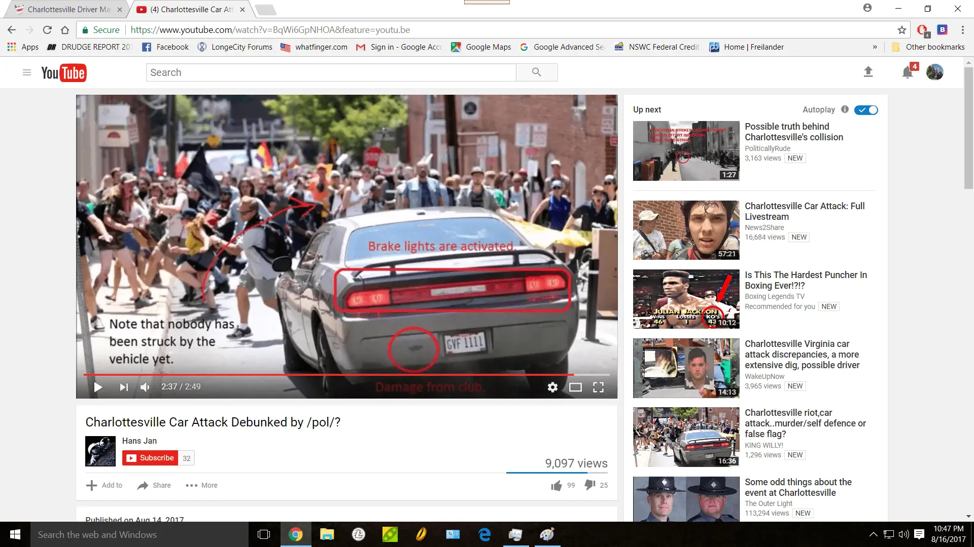974x547 pixels.
Task: Mute the video volume
Action: [x=145, y=387]
